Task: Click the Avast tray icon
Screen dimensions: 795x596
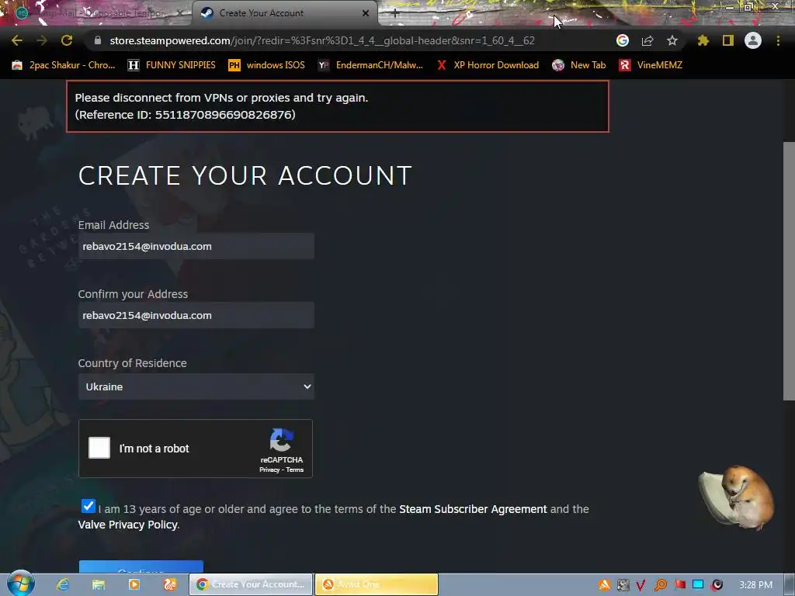Action: click(604, 585)
